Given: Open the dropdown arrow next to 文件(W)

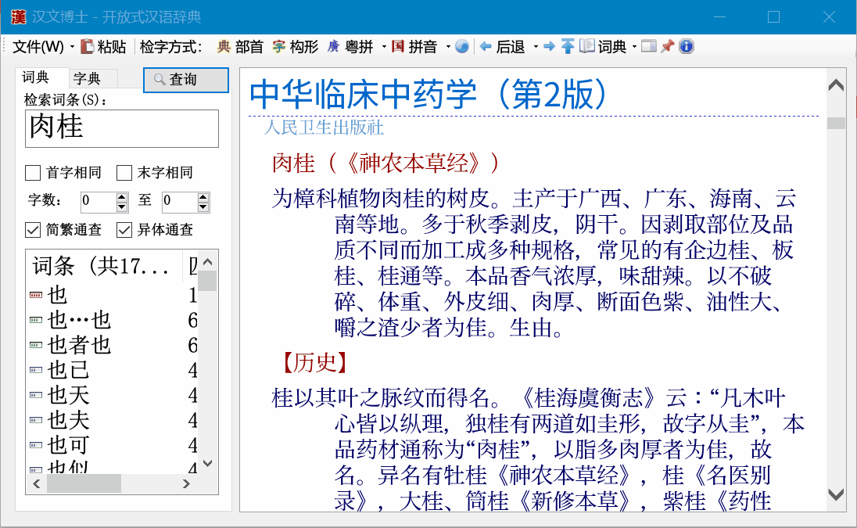Looking at the screenshot, I should point(72,47).
